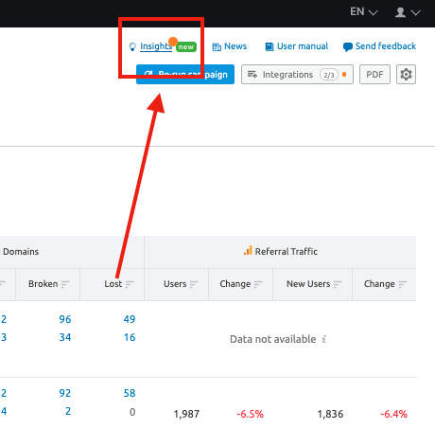435x446 pixels.
Task: Click the News newspaper icon
Action: coord(217,47)
